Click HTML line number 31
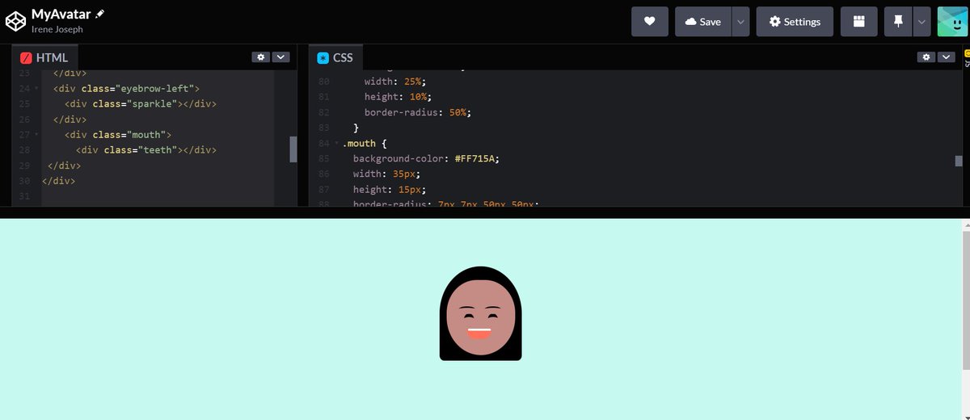The image size is (970, 420). 24,196
